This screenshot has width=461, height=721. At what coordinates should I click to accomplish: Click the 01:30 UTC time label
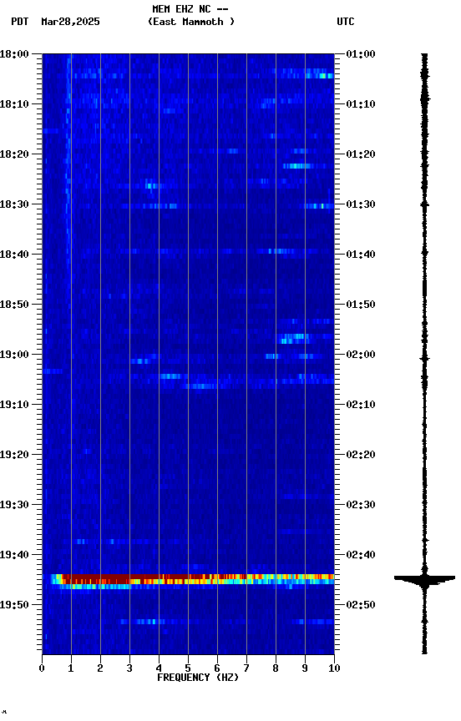coord(361,204)
